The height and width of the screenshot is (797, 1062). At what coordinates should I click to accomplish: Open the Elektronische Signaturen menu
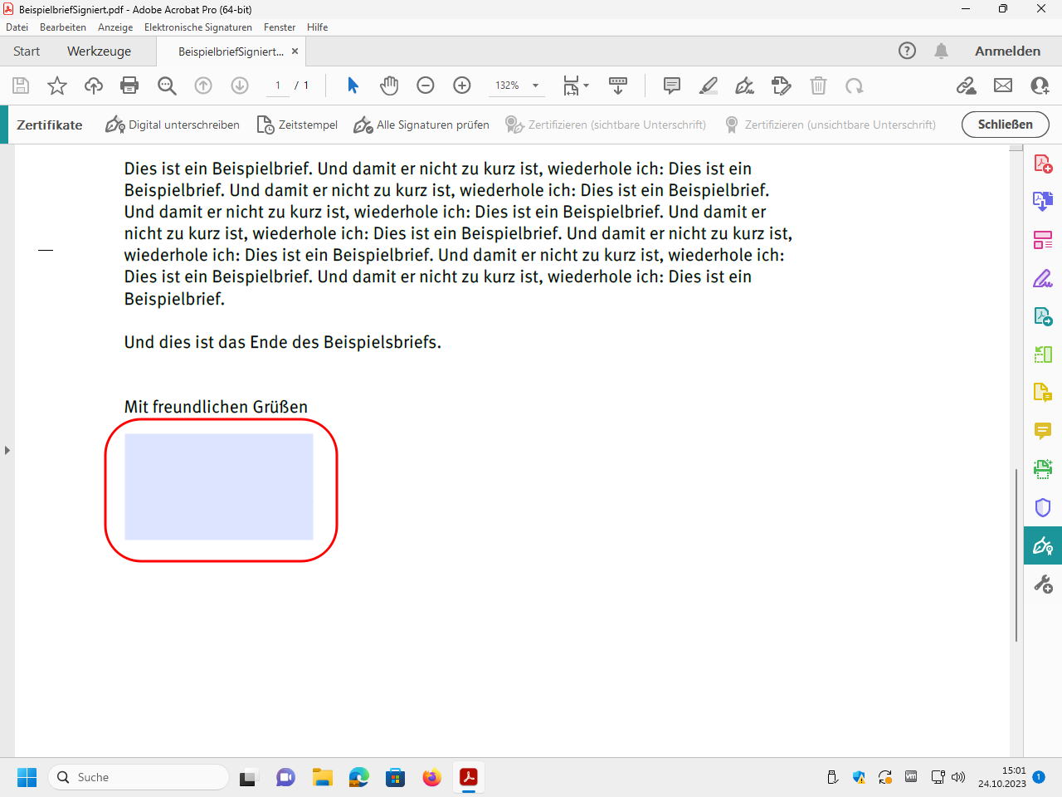197,27
